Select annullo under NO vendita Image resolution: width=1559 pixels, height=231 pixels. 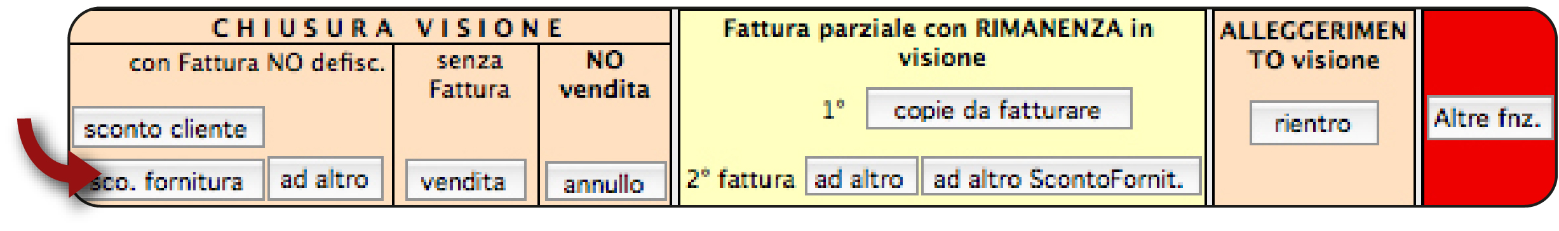[605, 182]
